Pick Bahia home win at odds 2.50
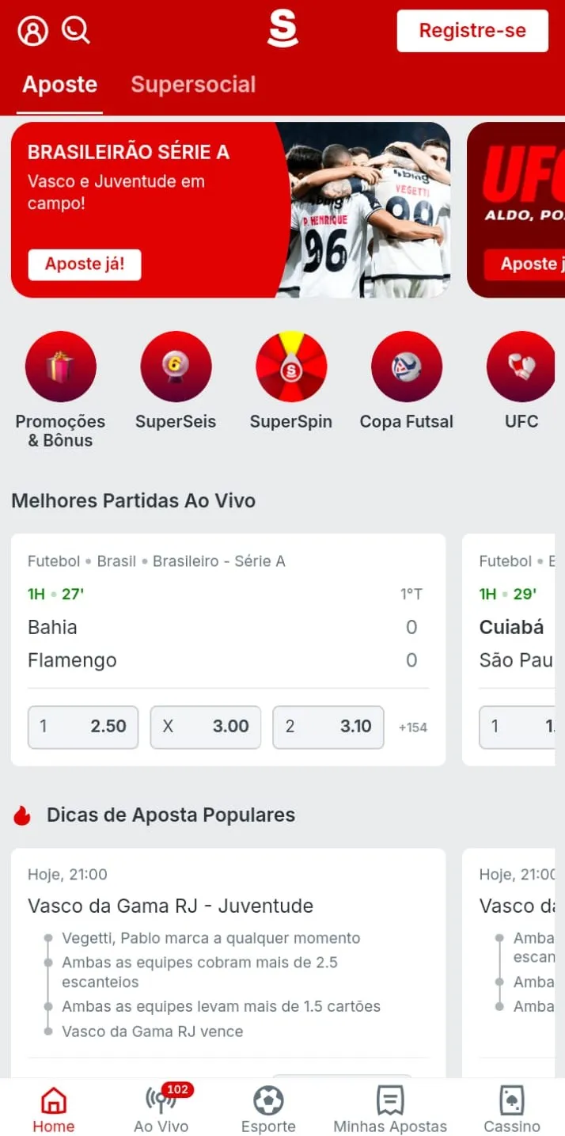 (82, 727)
